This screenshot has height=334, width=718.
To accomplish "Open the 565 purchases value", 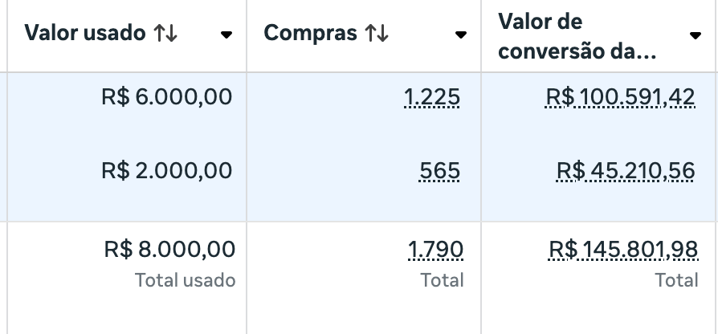I will point(439,171).
